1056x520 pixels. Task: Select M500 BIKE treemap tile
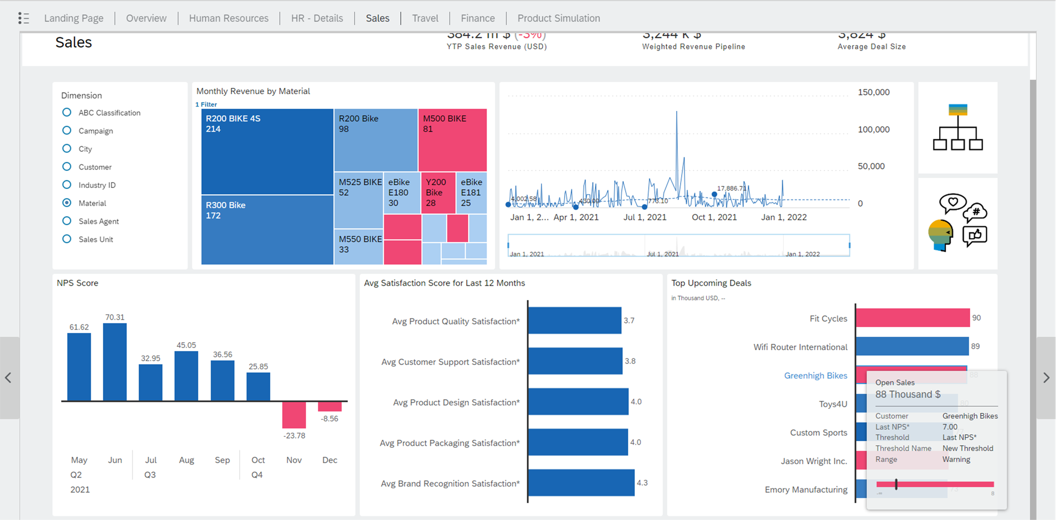pos(453,140)
